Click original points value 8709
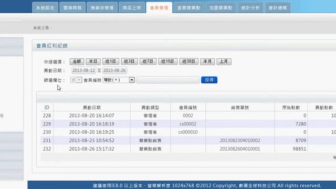 (x=301, y=141)
